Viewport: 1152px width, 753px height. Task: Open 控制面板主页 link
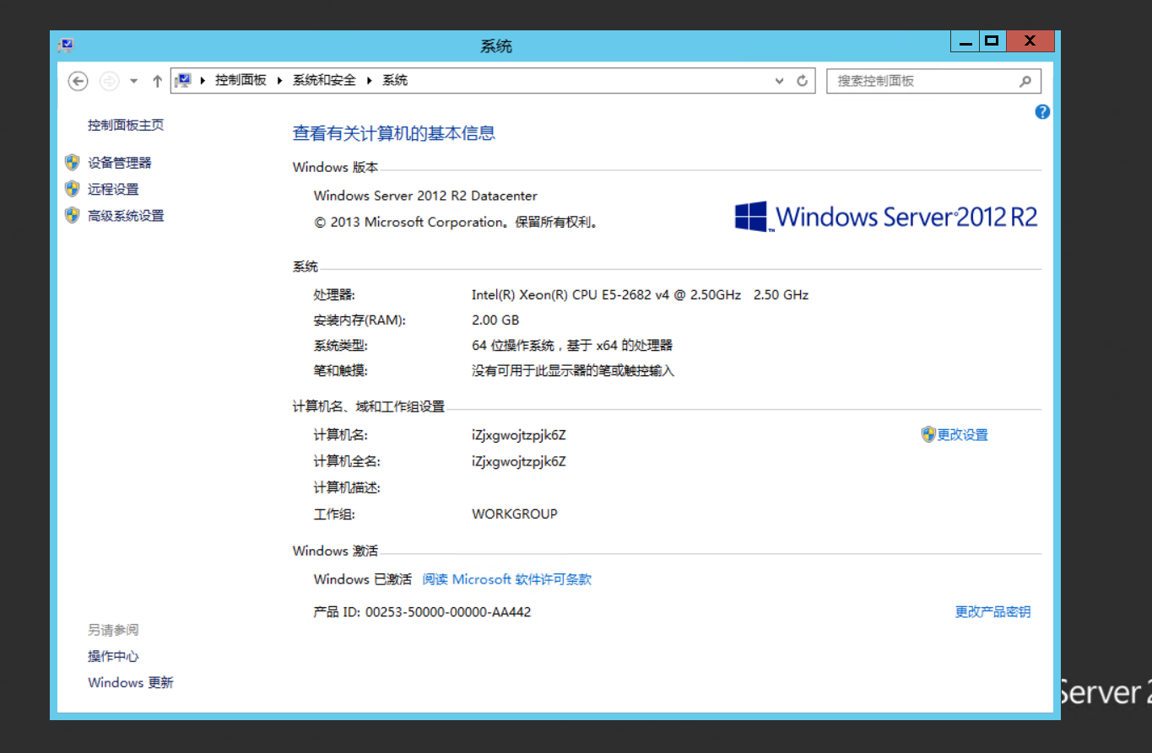126,125
